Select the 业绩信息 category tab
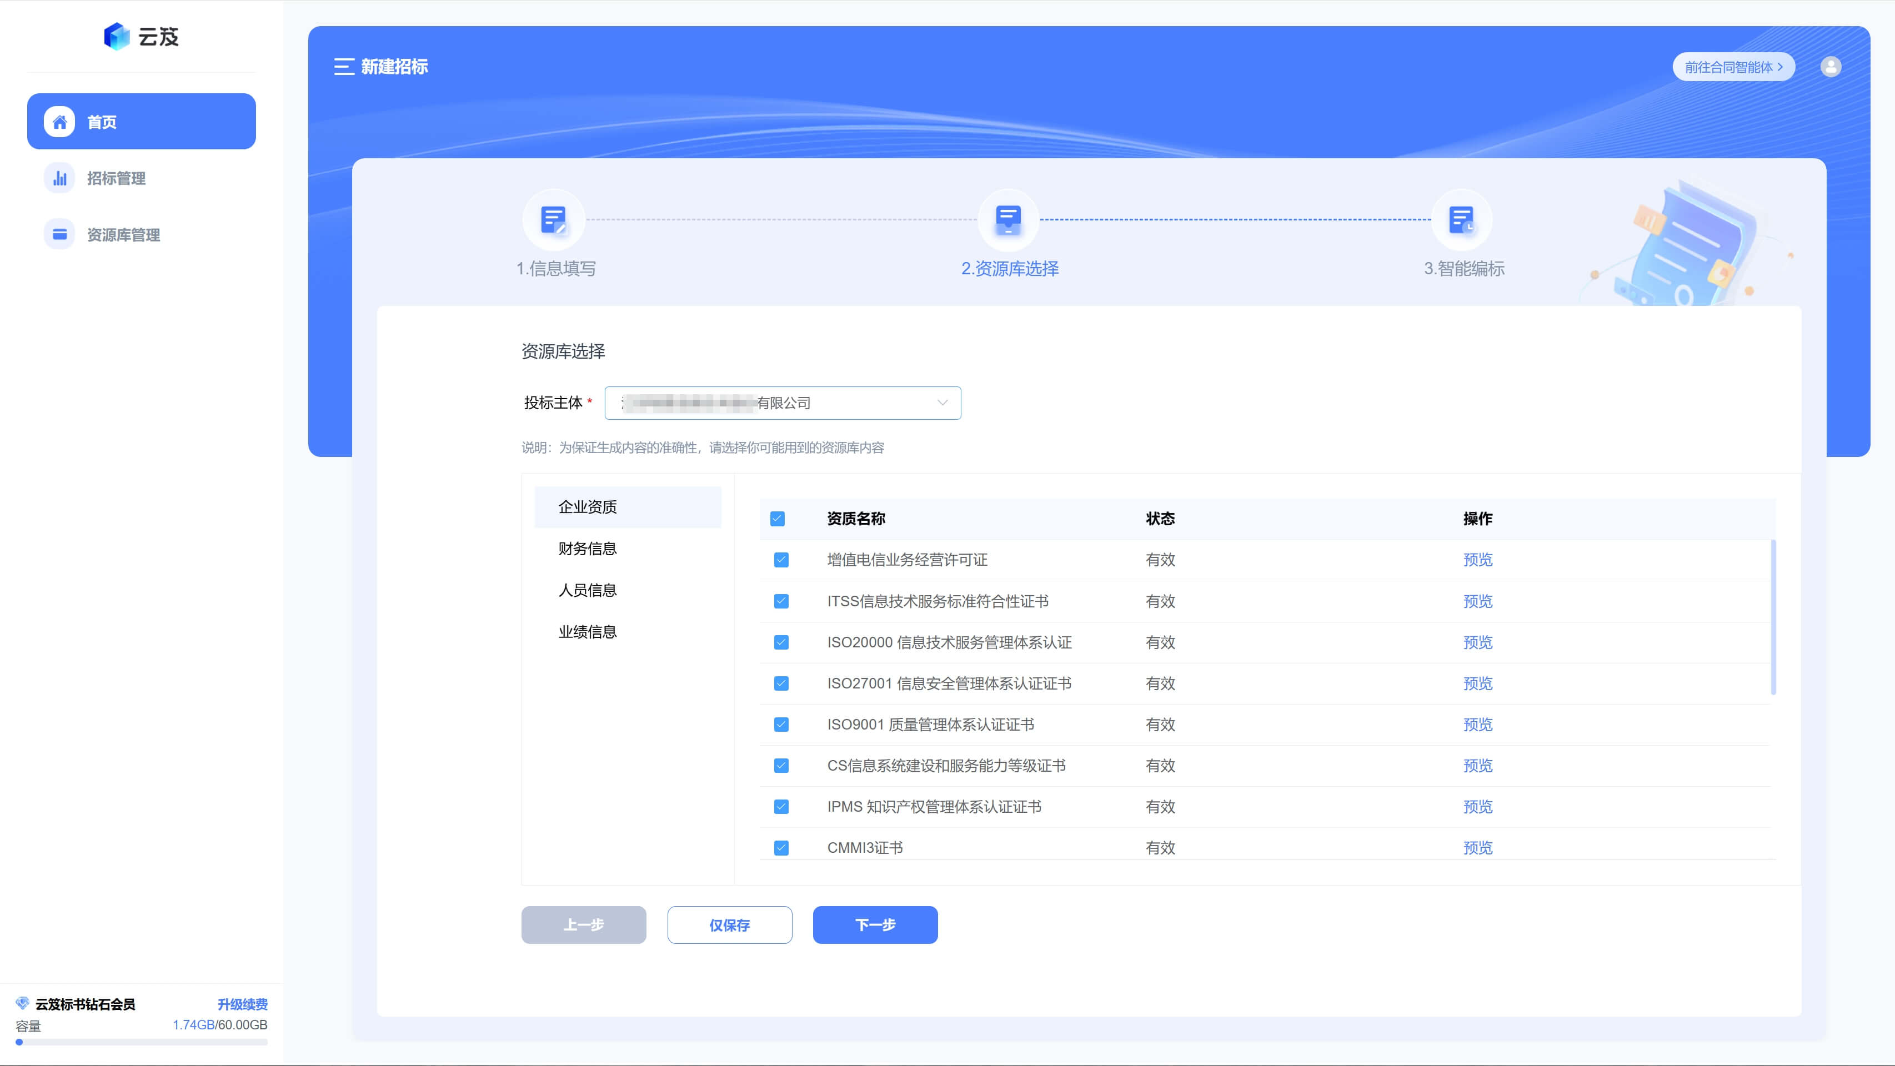1895x1066 pixels. (x=587, y=631)
